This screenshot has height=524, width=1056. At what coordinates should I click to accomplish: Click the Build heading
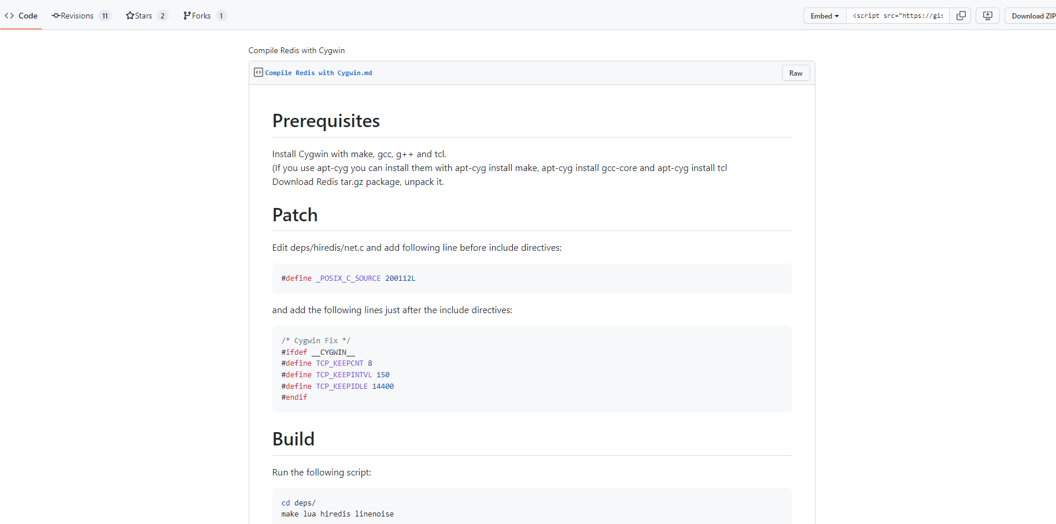[293, 439]
